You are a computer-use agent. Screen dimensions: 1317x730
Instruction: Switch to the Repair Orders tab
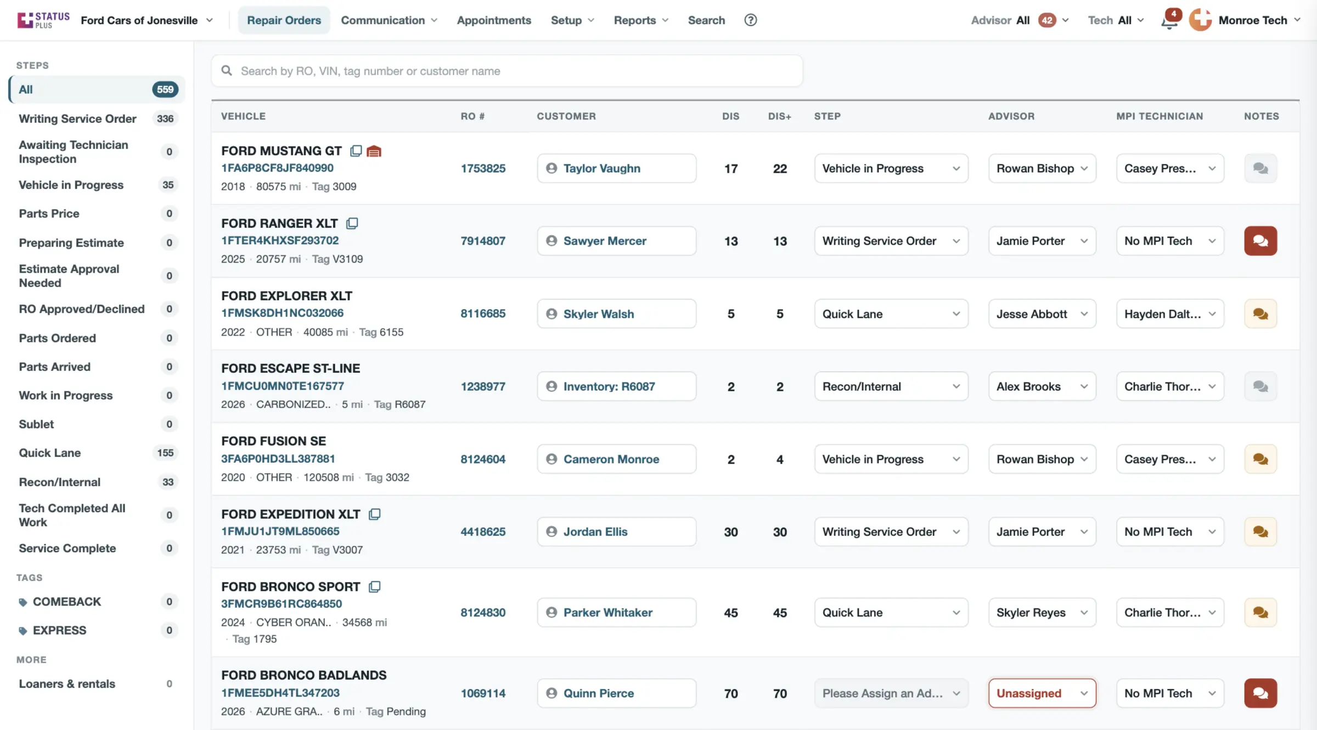(284, 20)
